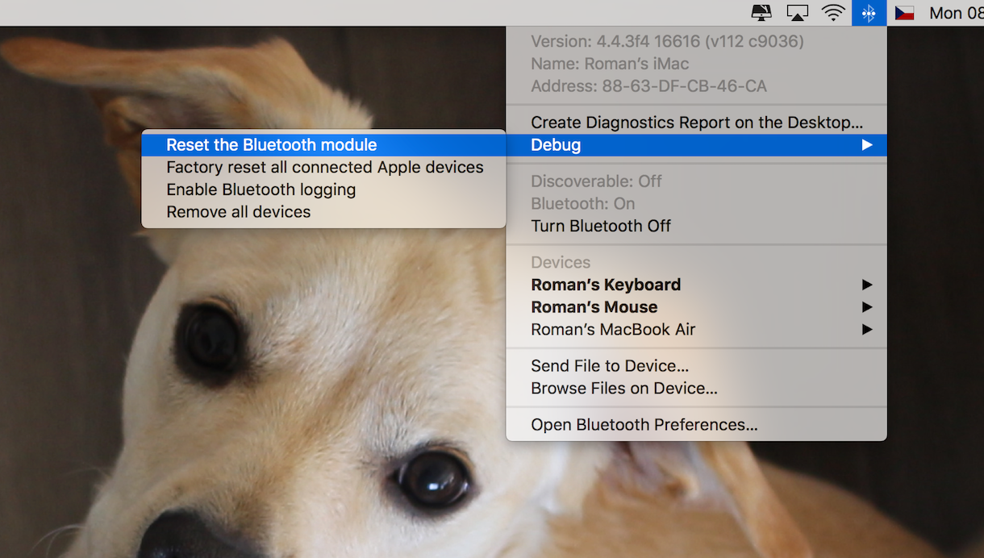This screenshot has height=558, width=984.
Task: Click the Version 4.4.3f4 info line
Action: [x=667, y=41]
